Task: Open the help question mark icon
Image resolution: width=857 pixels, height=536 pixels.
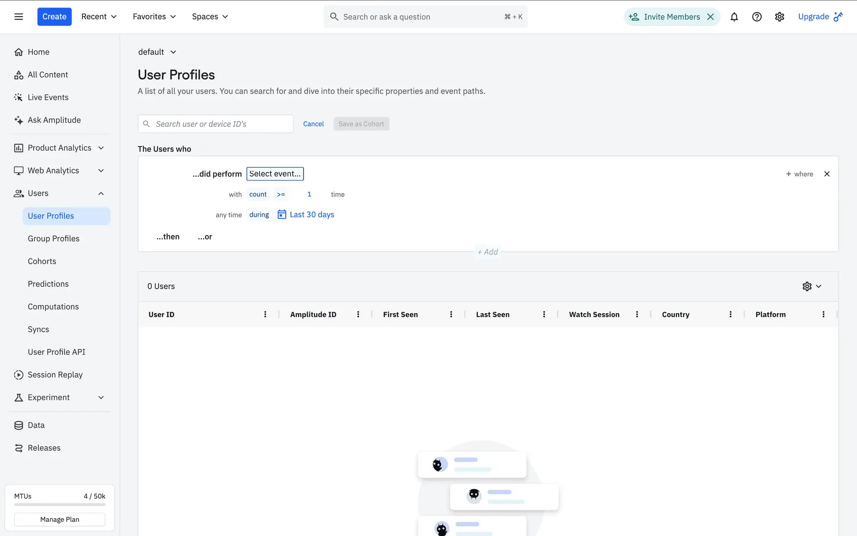Action: pos(757,17)
